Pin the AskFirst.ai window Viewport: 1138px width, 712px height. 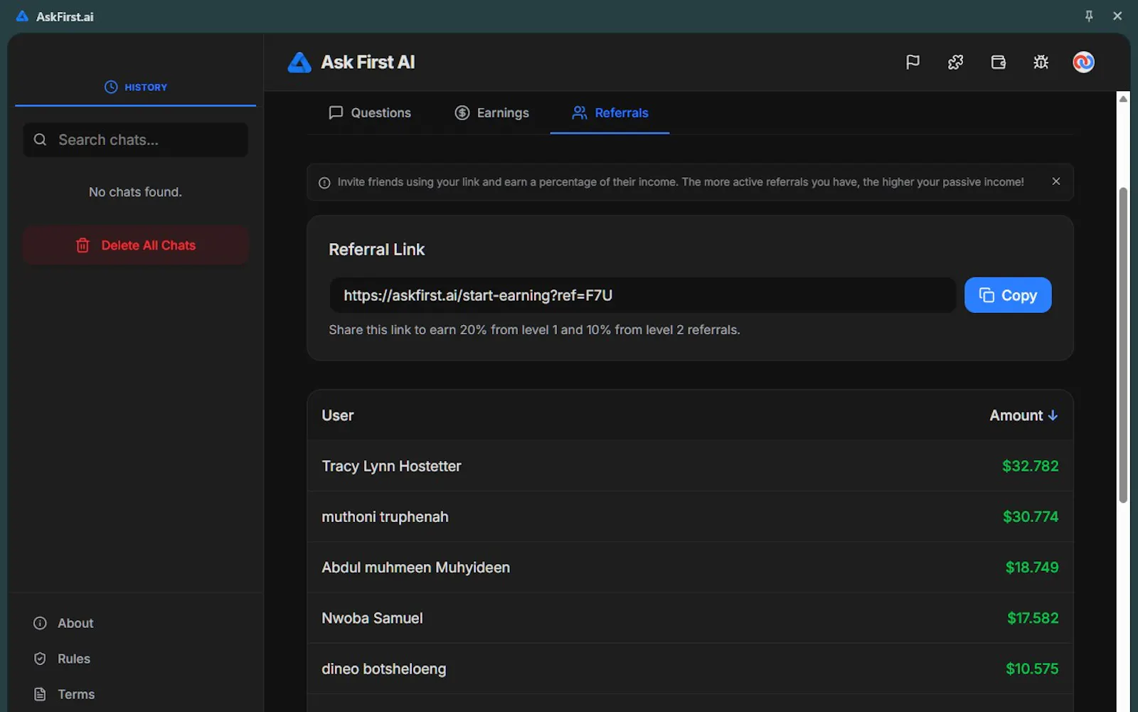(x=1089, y=16)
